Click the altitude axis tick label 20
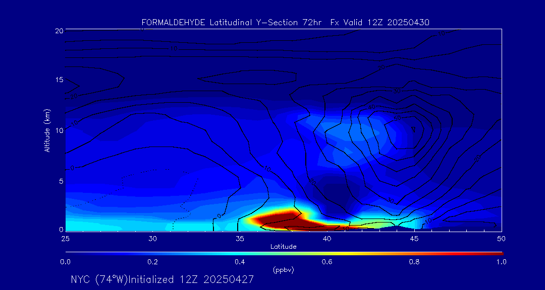 click(x=59, y=31)
